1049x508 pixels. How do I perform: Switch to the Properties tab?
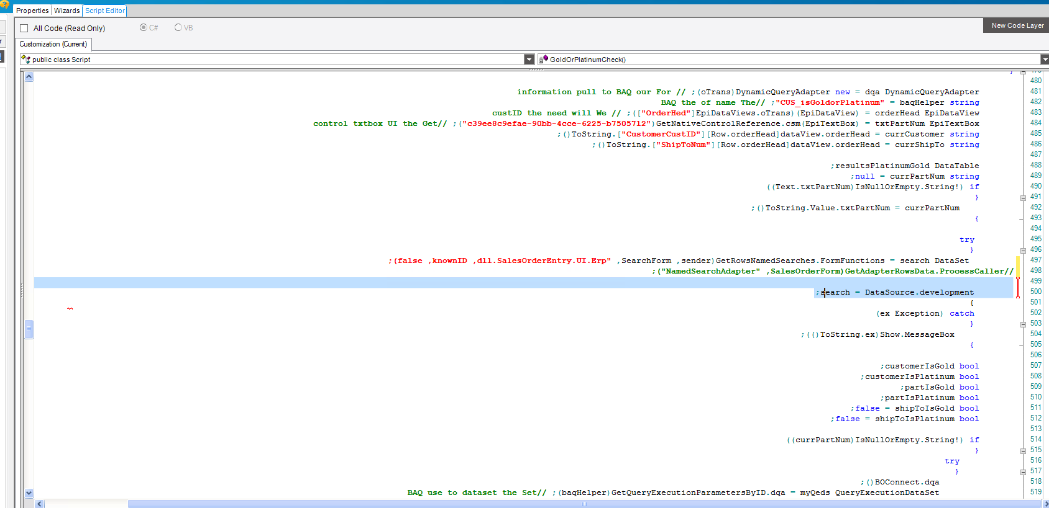click(32, 11)
